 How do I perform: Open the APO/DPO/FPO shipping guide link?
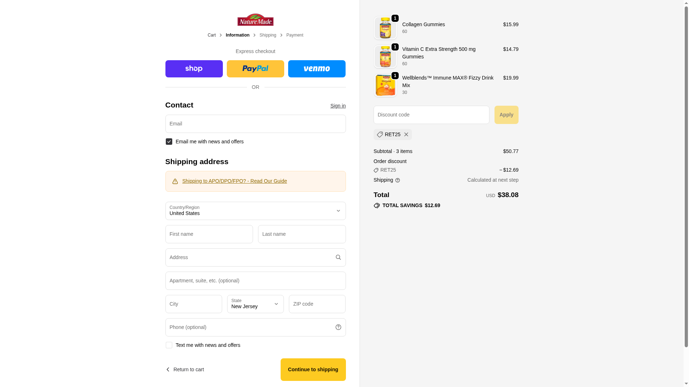[x=234, y=181]
